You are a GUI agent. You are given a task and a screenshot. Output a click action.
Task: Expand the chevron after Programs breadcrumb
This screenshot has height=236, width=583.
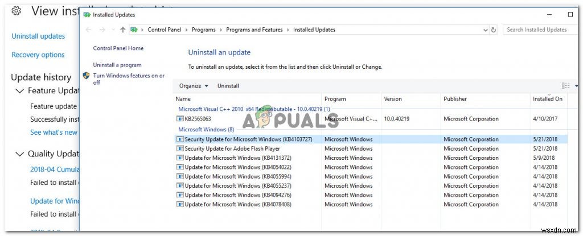[x=221, y=30]
